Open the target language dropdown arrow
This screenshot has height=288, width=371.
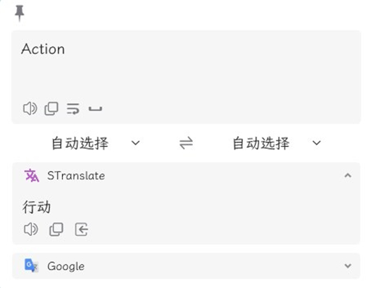317,143
